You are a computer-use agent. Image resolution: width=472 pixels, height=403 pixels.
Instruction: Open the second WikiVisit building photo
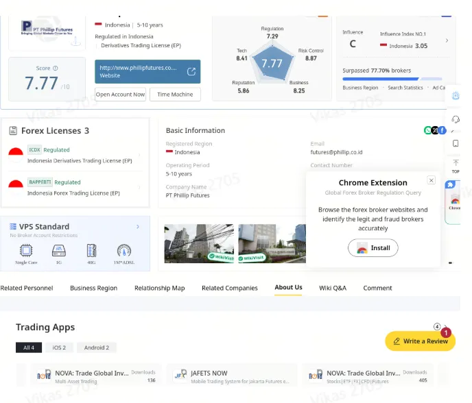[x=272, y=243]
